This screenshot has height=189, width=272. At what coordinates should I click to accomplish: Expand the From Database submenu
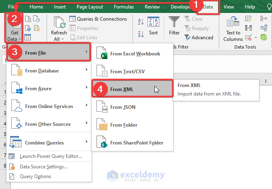tap(49, 70)
